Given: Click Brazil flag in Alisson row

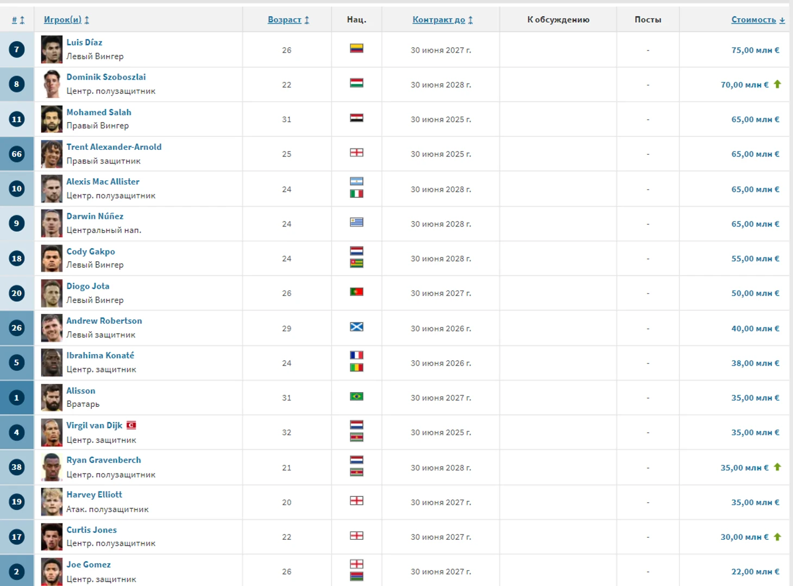Looking at the screenshot, I should (356, 396).
